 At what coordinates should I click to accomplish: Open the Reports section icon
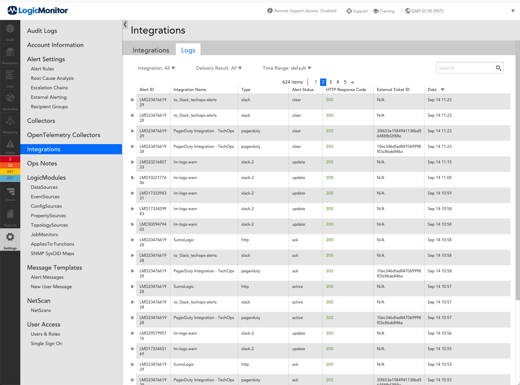(10, 217)
